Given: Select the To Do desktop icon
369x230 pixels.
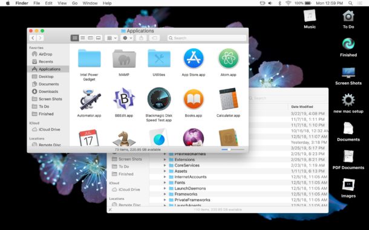Looking at the screenshot, I should click(x=348, y=16).
